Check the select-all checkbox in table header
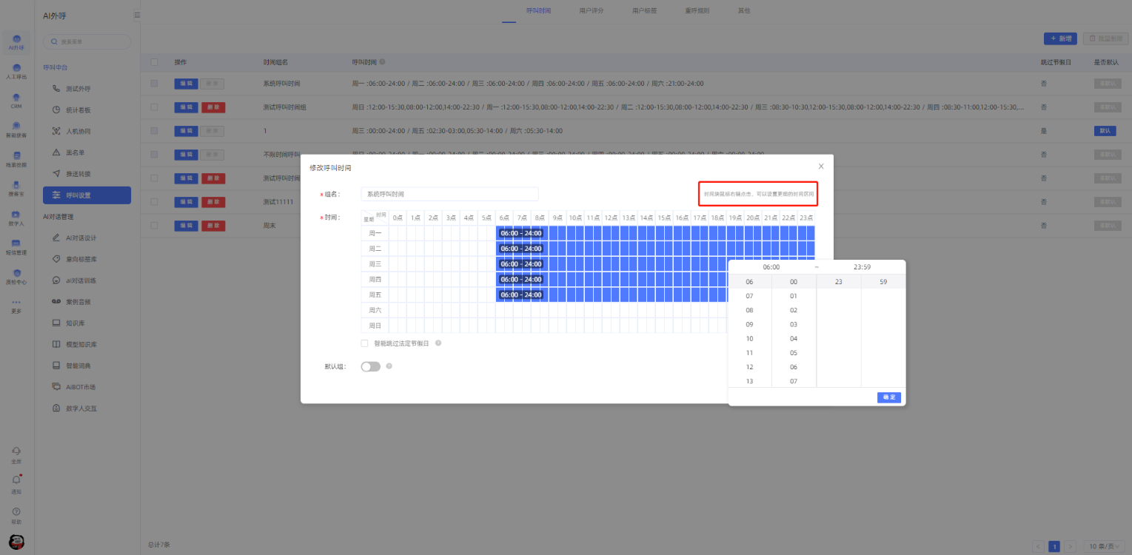The height and width of the screenshot is (555, 1132). coord(154,63)
